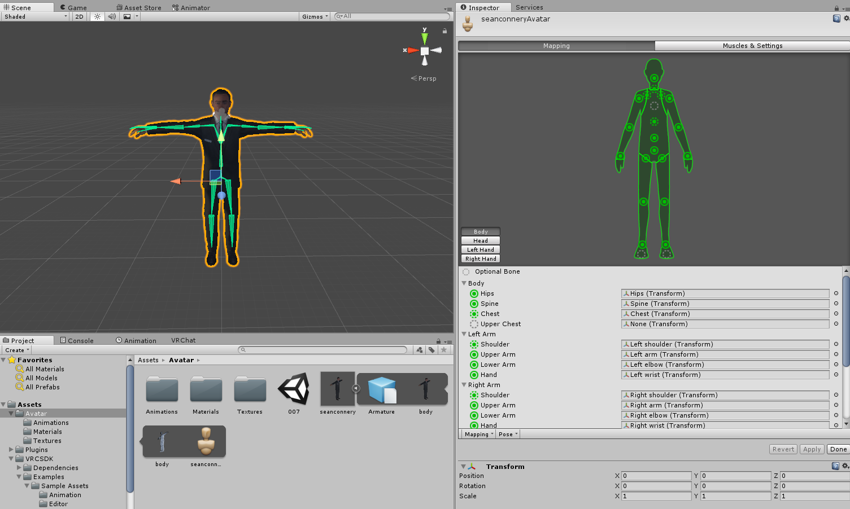This screenshot has width=850, height=509.
Task: Open the Shaded draw mode dropdown
Action: pyautogui.click(x=35, y=16)
